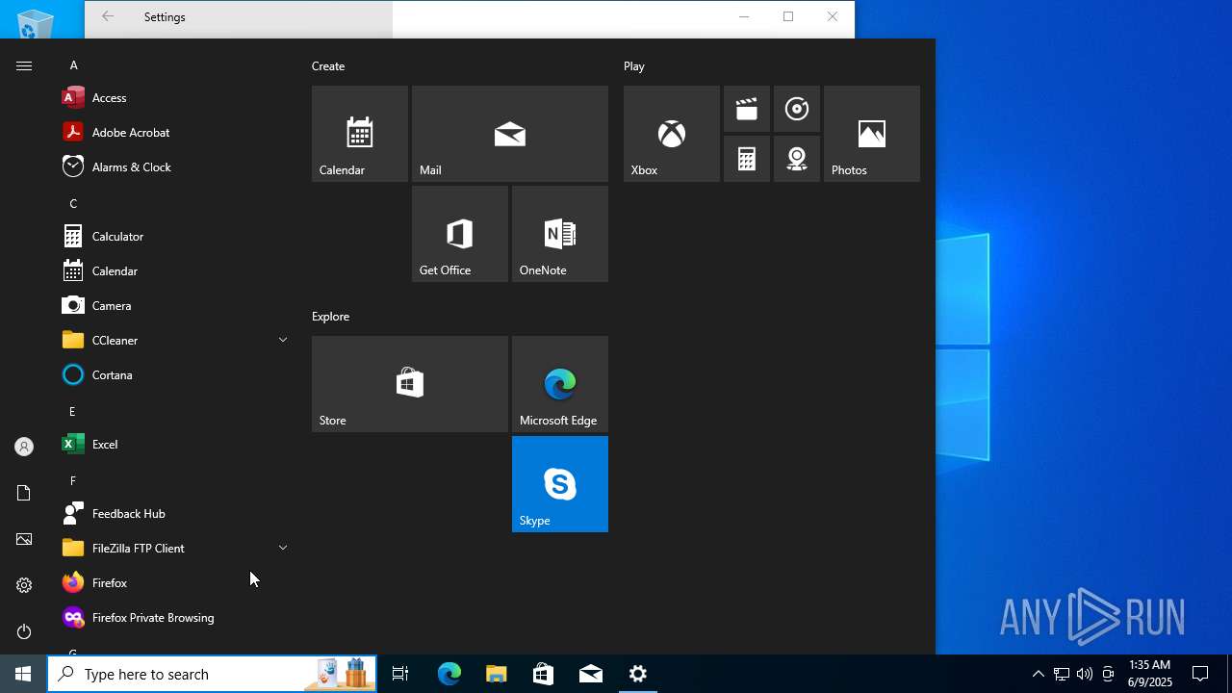
Task: Click the Create group heading
Action: pyautogui.click(x=328, y=66)
